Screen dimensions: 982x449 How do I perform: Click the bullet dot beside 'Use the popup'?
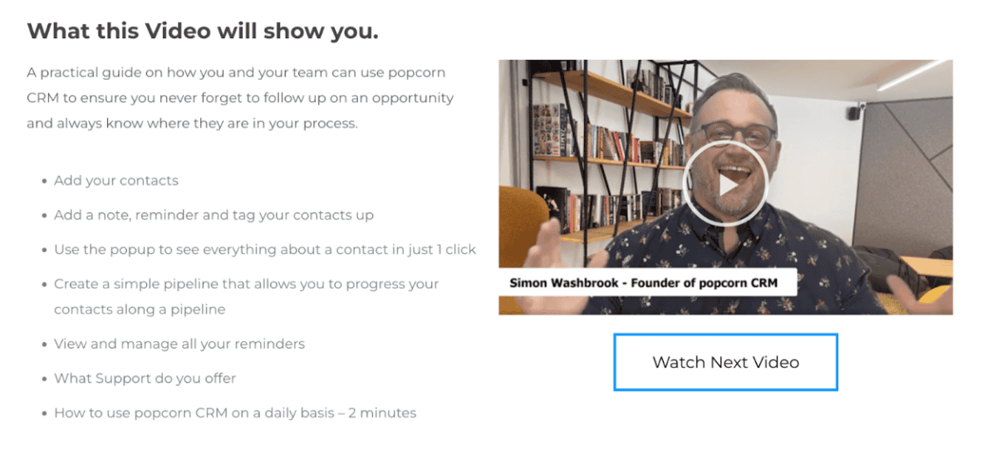[x=45, y=250]
